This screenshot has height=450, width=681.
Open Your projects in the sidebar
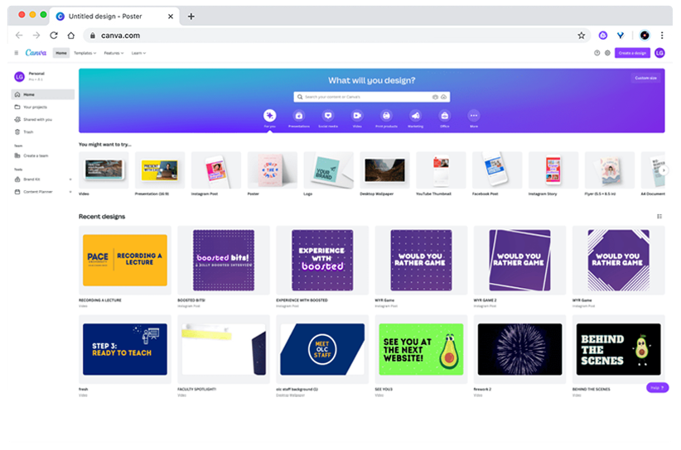pyautogui.click(x=42, y=107)
